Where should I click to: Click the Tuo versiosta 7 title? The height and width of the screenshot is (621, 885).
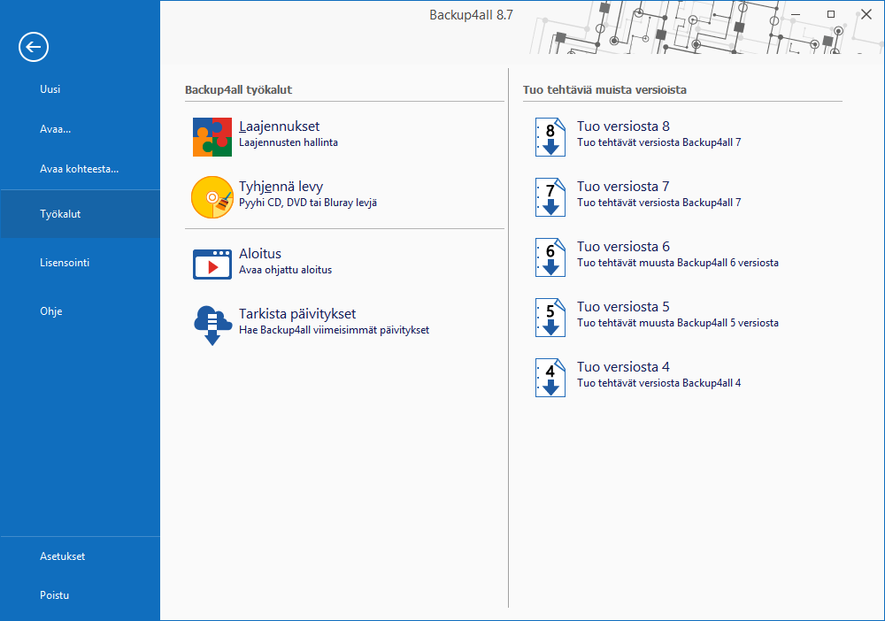[623, 187]
